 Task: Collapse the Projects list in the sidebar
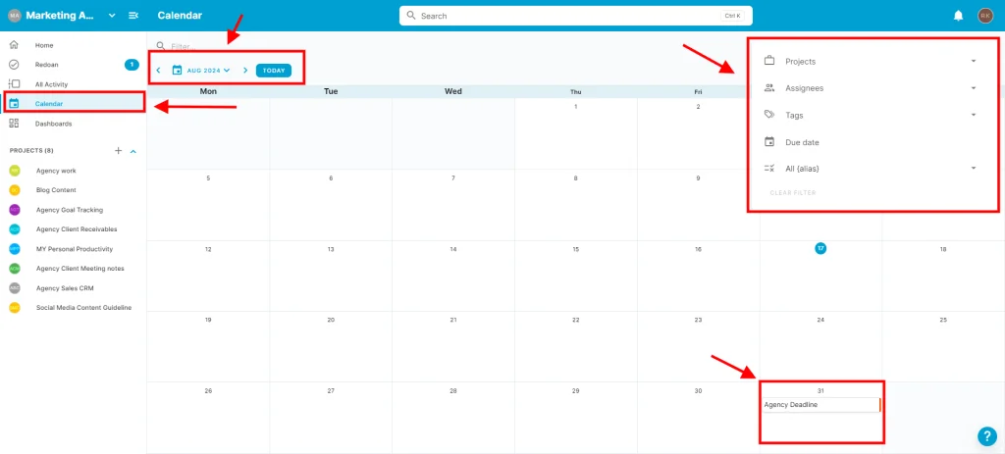[x=133, y=151]
